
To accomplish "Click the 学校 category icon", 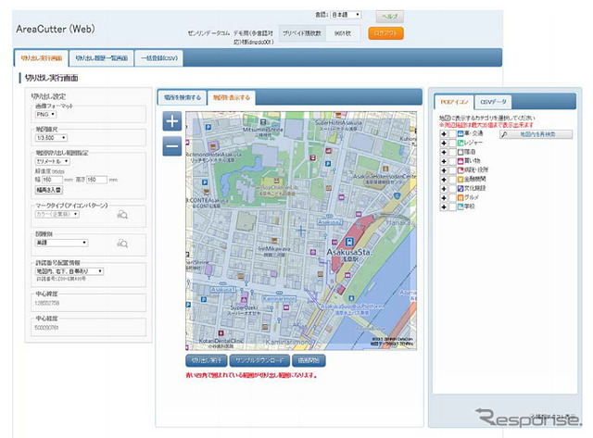I will 461,206.
